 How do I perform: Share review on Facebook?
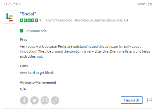click(24, 100)
